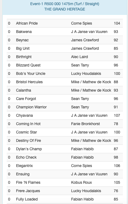Click trainer James Crawford beside Big Unit
This screenshot has width=128, height=204.
85,48
